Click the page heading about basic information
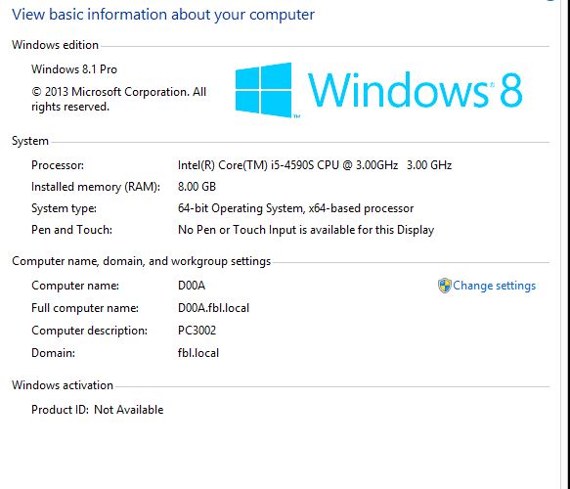Screen dimensions: 570x489 163,15
